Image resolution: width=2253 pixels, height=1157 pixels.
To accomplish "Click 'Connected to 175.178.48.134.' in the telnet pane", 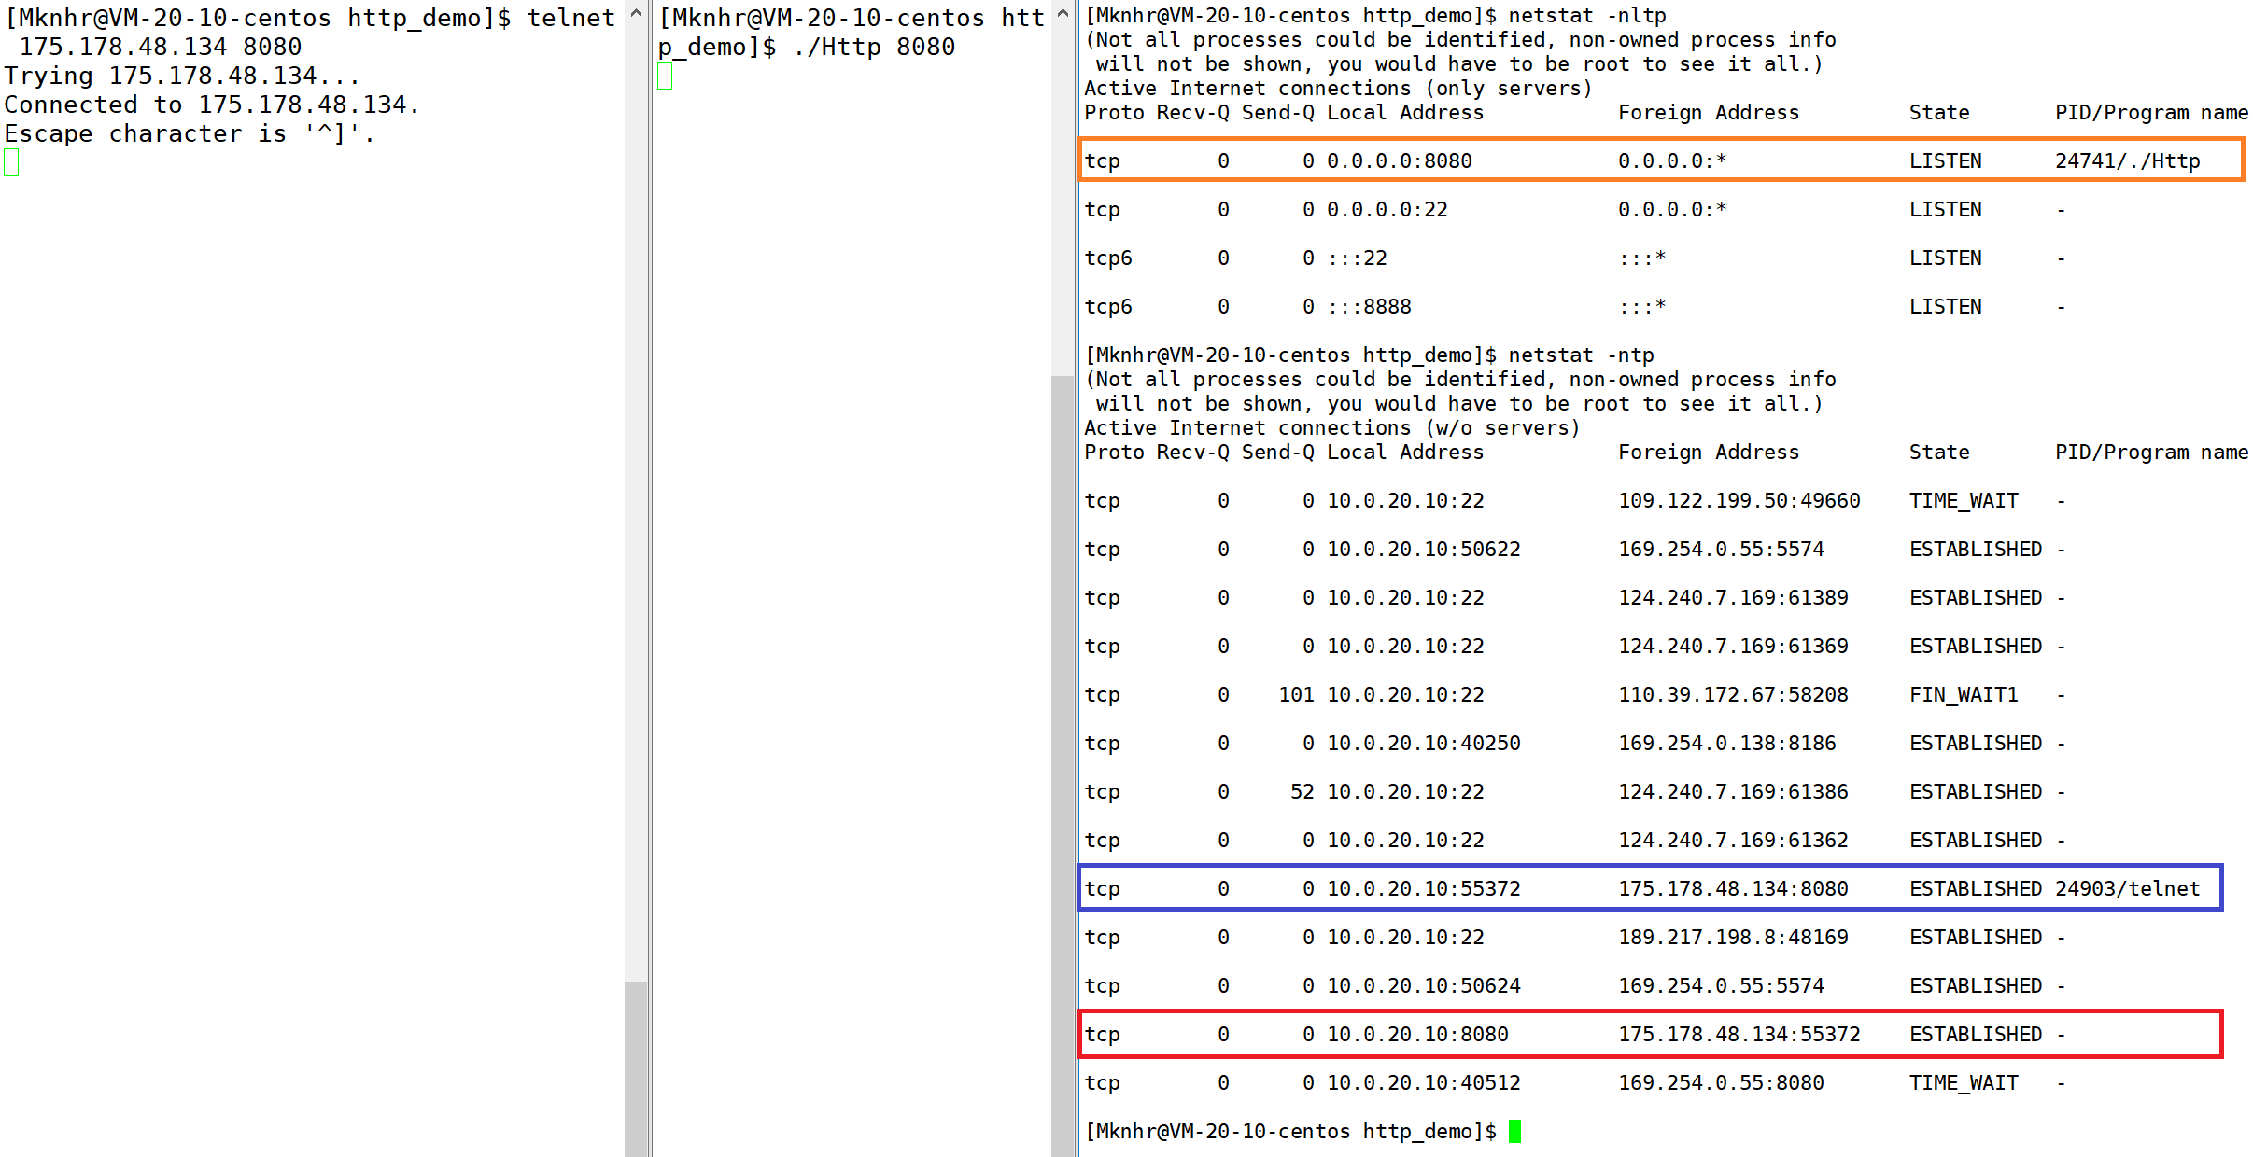I will point(212,105).
